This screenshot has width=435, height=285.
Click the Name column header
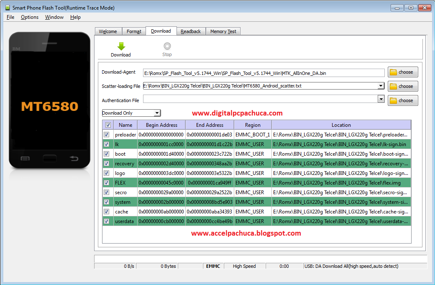coord(125,125)
